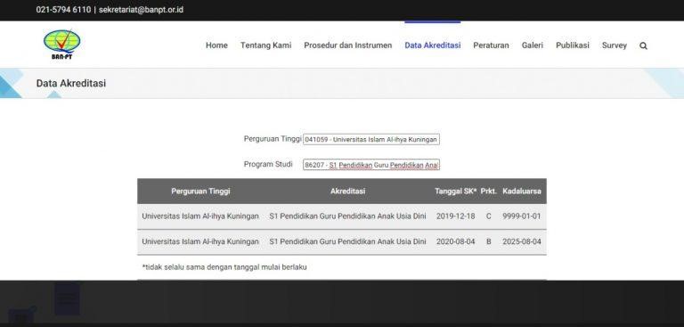Sort by Kadaluarsa column header
This screenshot has width=684, height=327.
(522, 192)
